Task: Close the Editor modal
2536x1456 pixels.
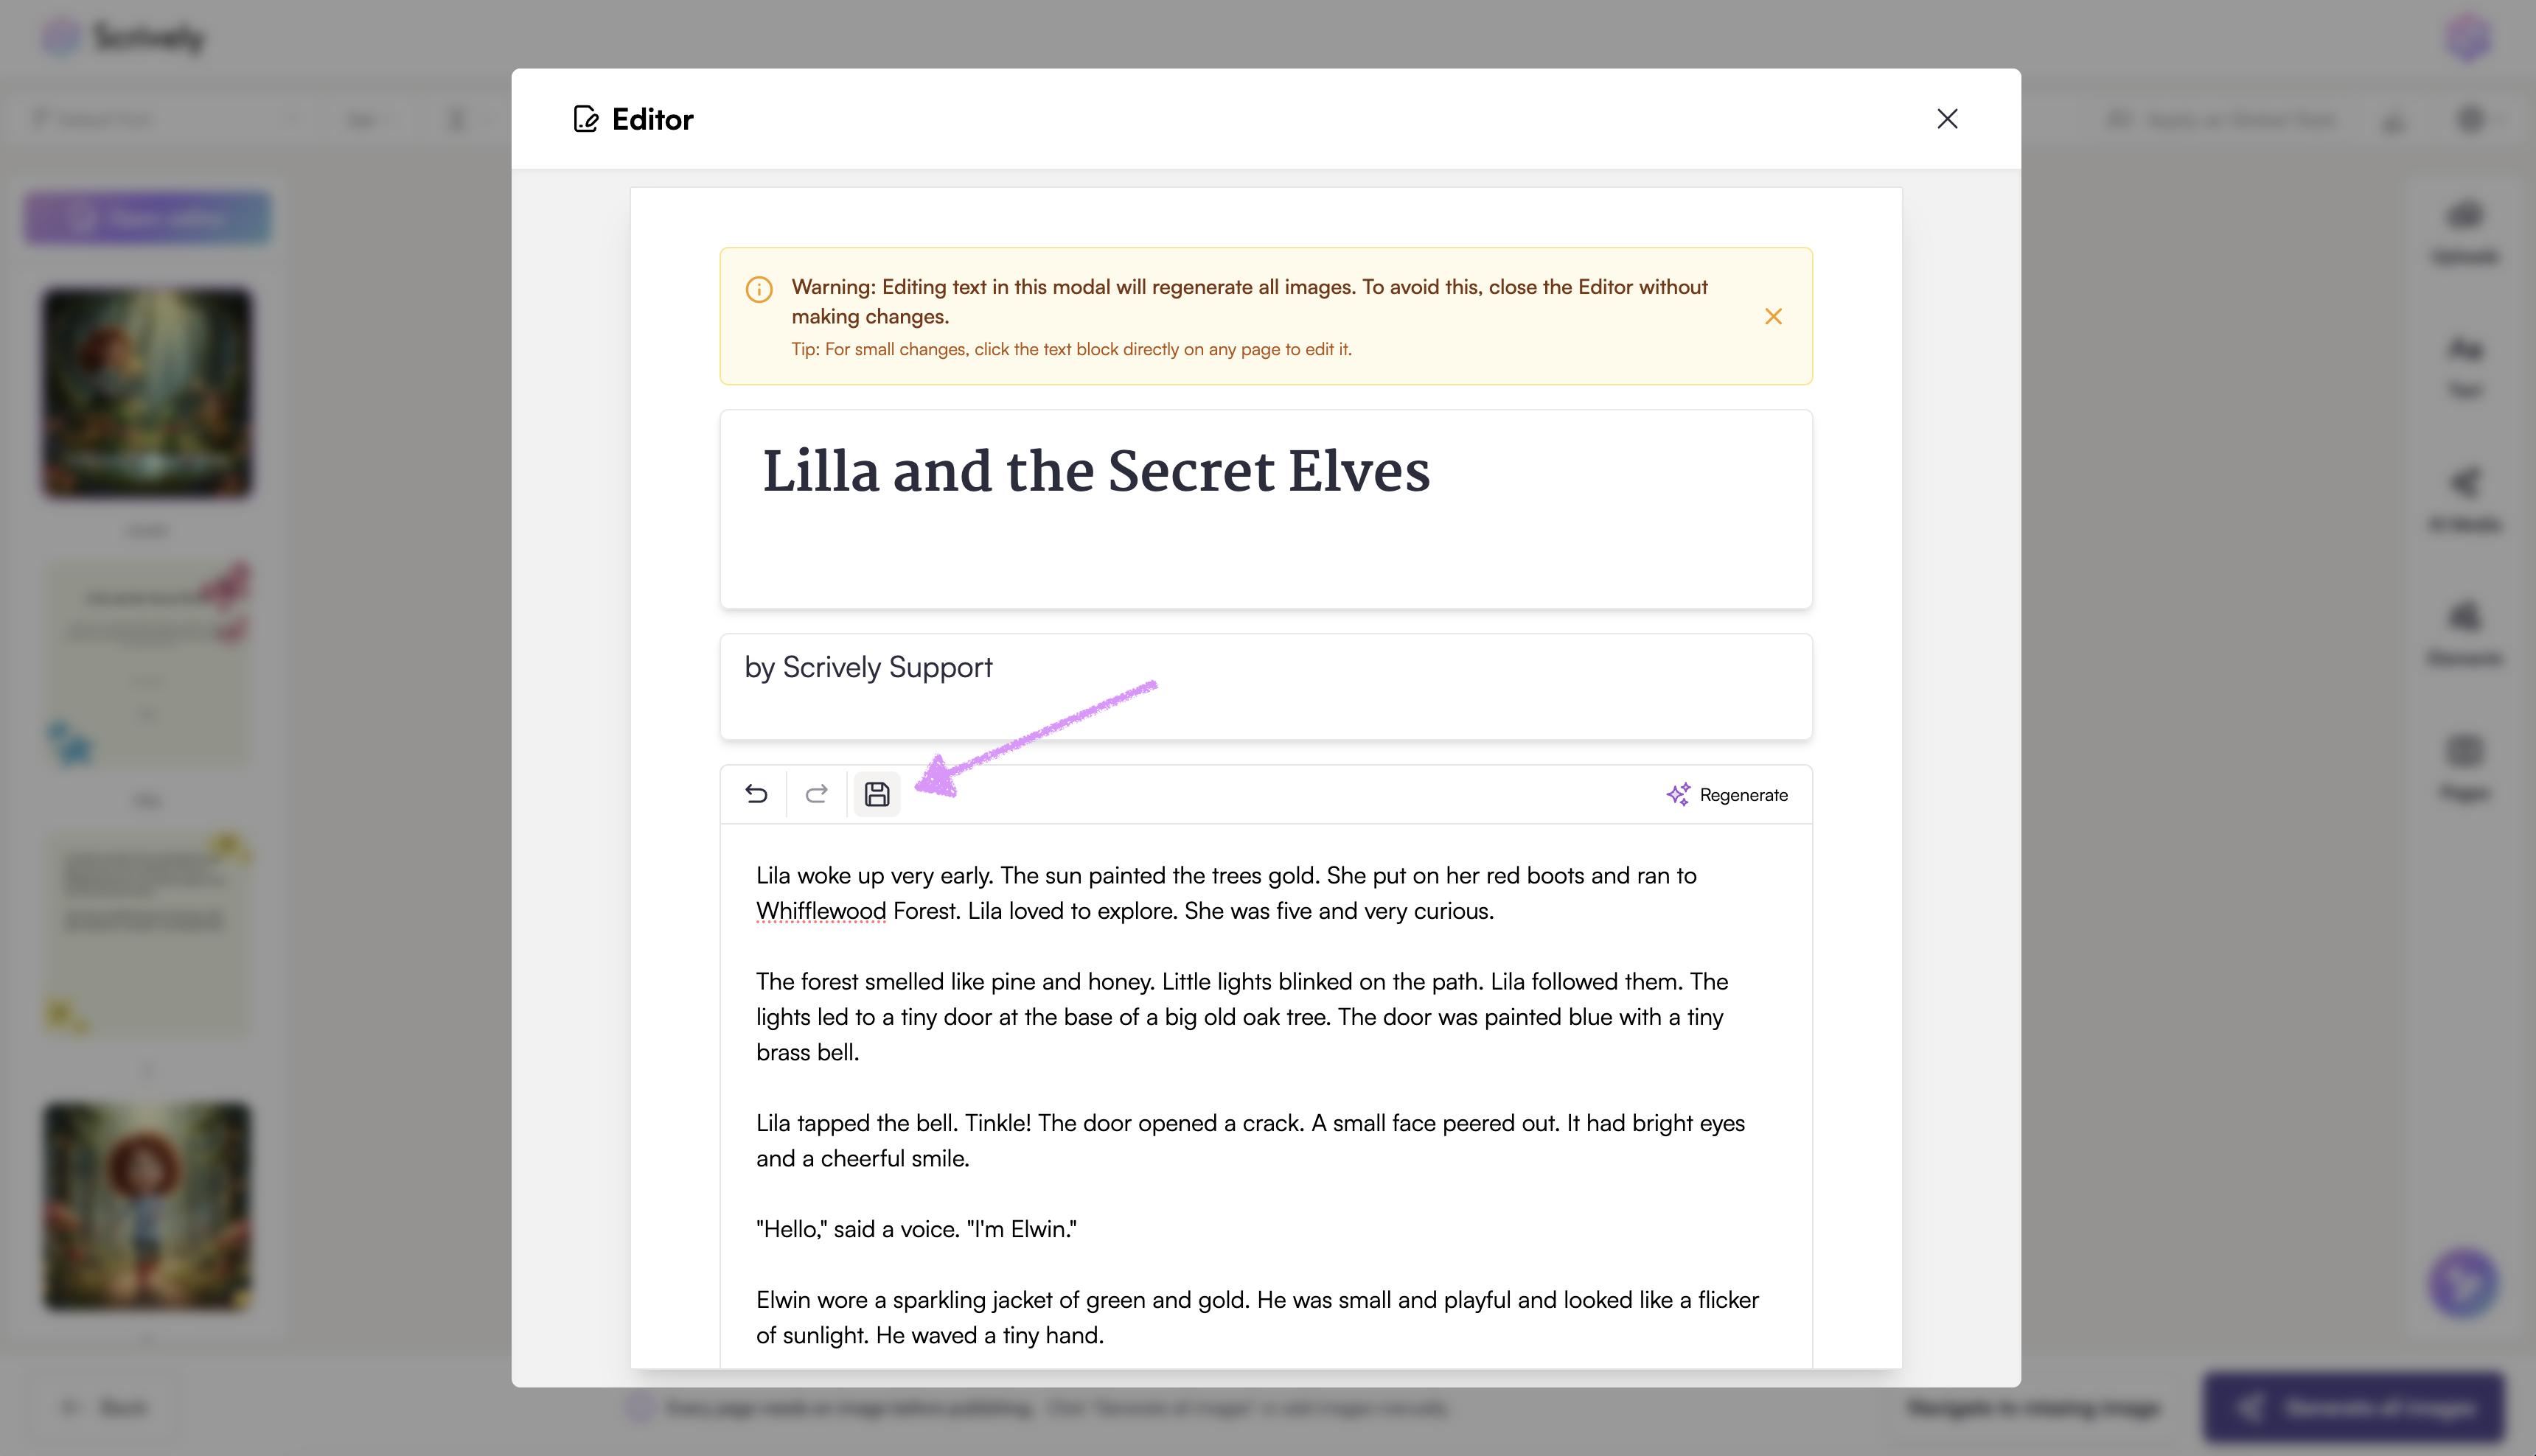Action: click(x=1947, y=119)
